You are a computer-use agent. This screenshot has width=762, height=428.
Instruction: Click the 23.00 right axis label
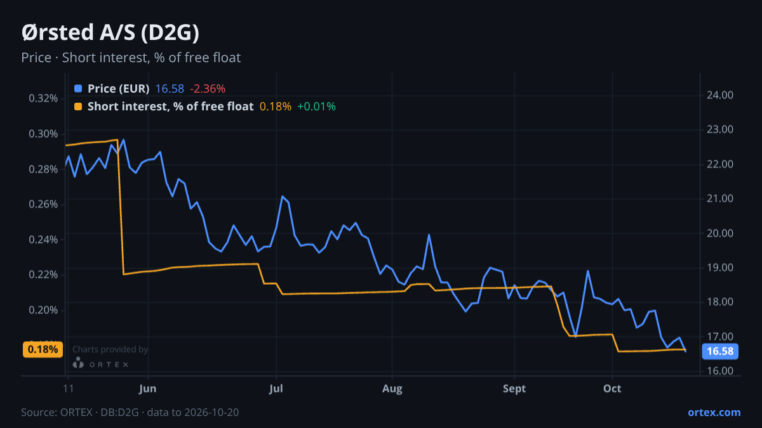point(720,129)
